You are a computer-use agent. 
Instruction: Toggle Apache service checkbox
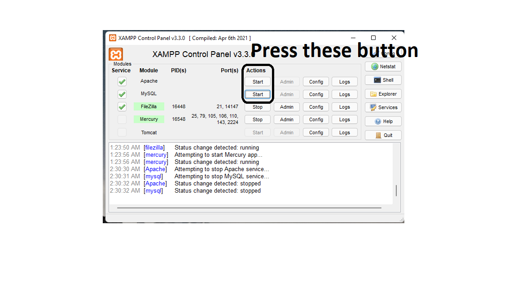tap(122, 81)
